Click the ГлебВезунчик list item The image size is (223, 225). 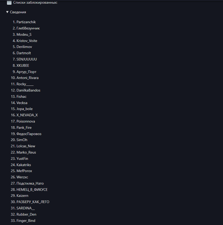[x=28, y=28]
